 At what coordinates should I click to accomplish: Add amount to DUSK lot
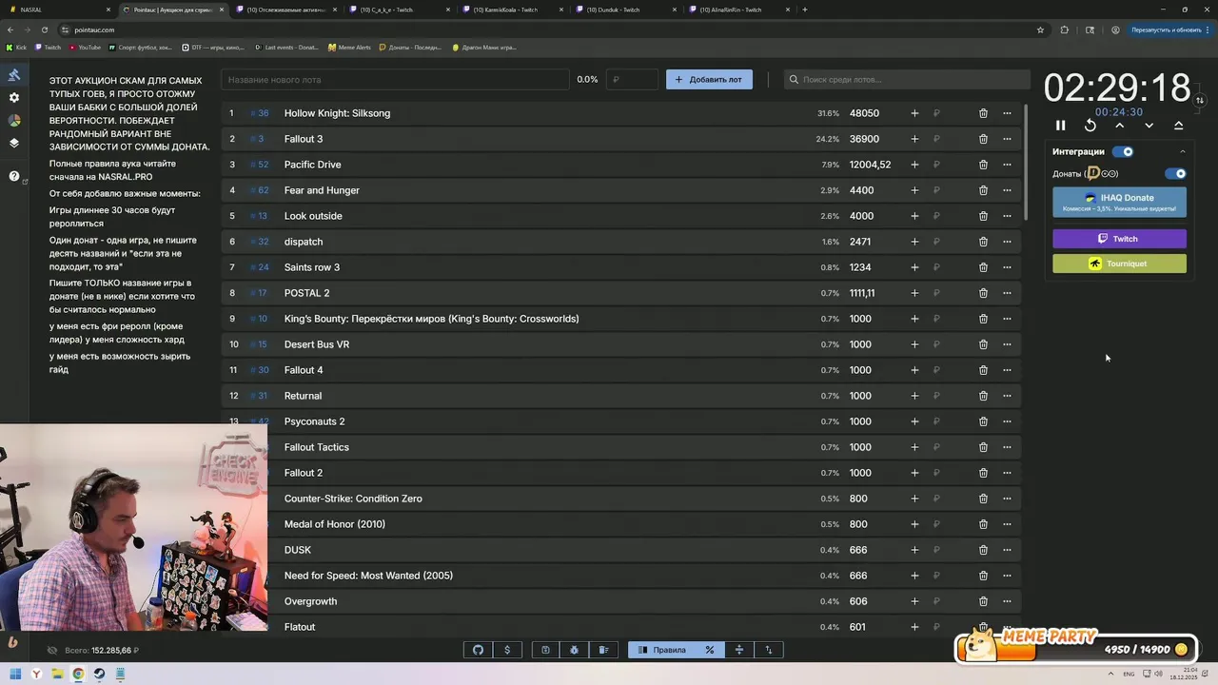pos(914,550)
